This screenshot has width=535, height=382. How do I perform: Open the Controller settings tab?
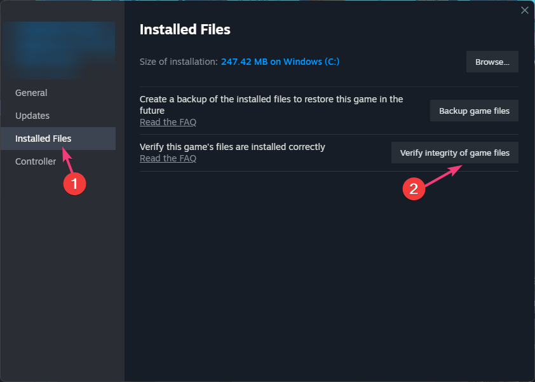(36, 161)
